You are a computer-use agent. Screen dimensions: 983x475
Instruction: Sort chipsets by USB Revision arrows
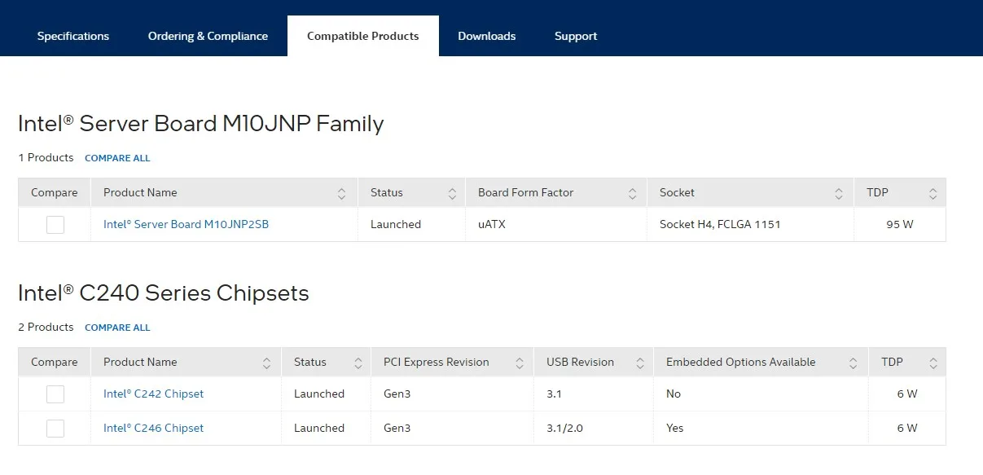[x=639, y=363]
